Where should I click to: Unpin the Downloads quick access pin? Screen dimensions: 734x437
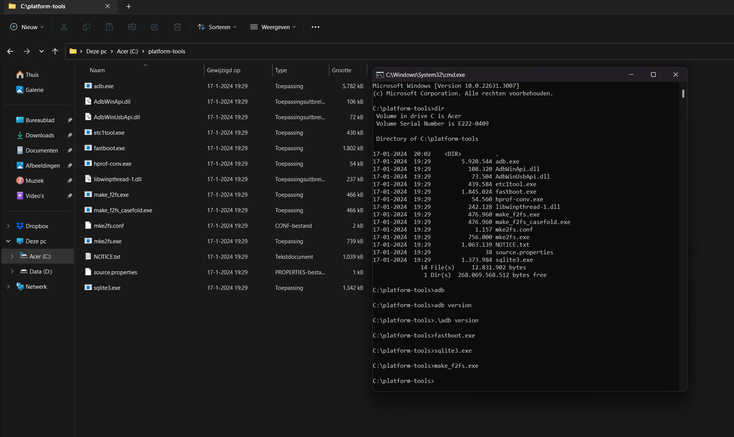tap(70, 135)
